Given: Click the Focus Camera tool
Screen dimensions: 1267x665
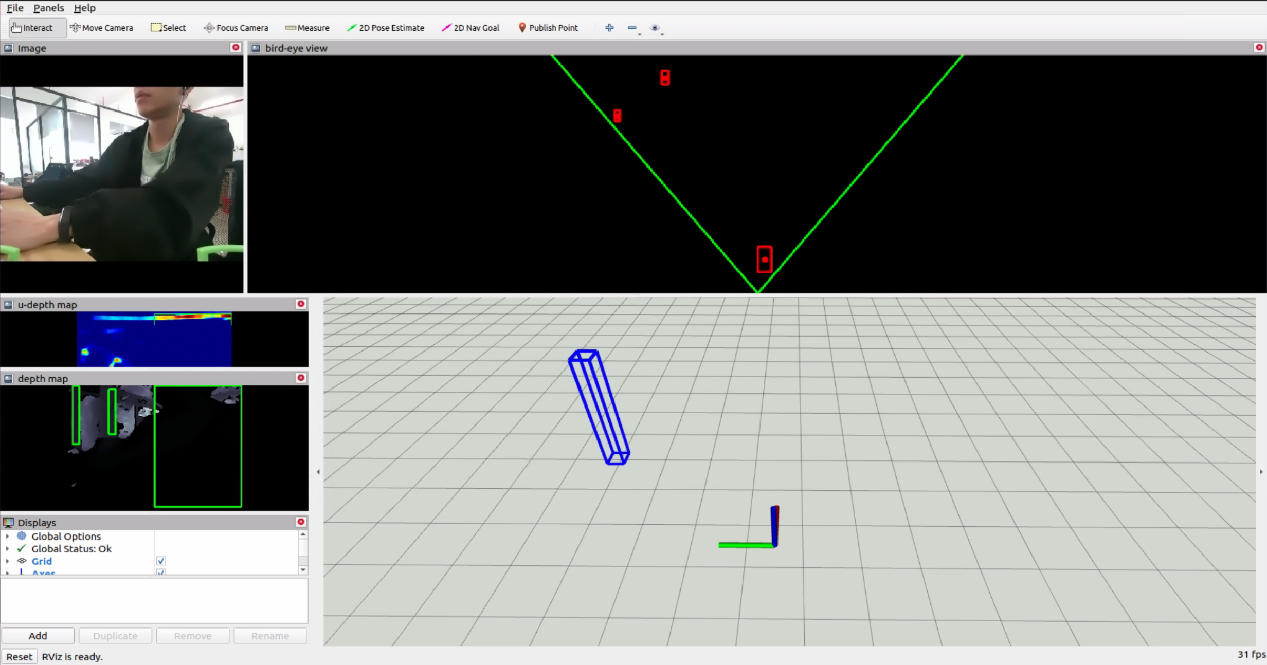Looking at the screenshot, I should click(x=236, y=28).
